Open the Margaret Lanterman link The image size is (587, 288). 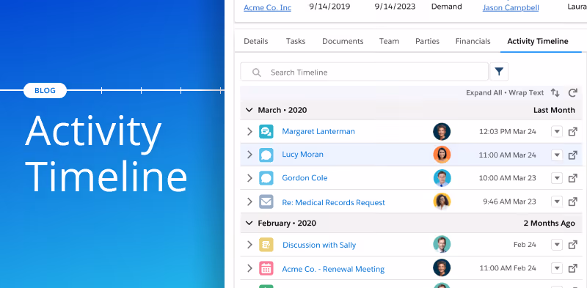coord(318,131)
